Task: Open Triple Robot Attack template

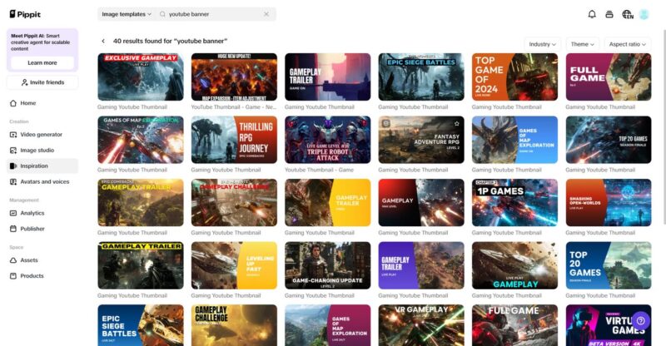Action: (327, 140)
